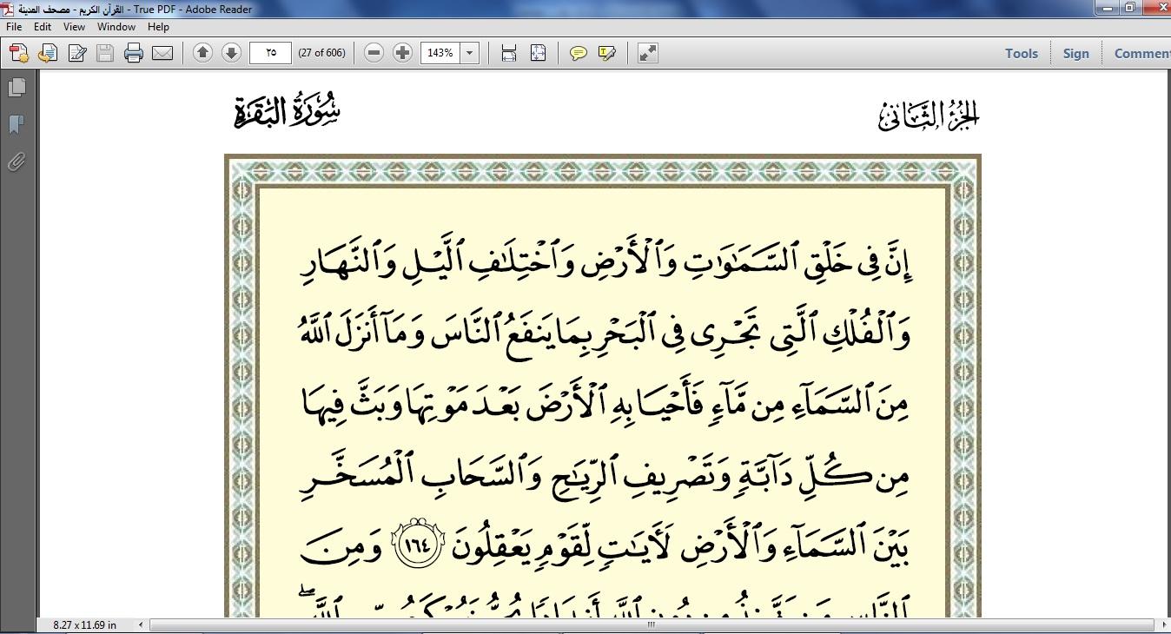Open the Tools pane
1171x634 pixels.
coord(1022,53)
